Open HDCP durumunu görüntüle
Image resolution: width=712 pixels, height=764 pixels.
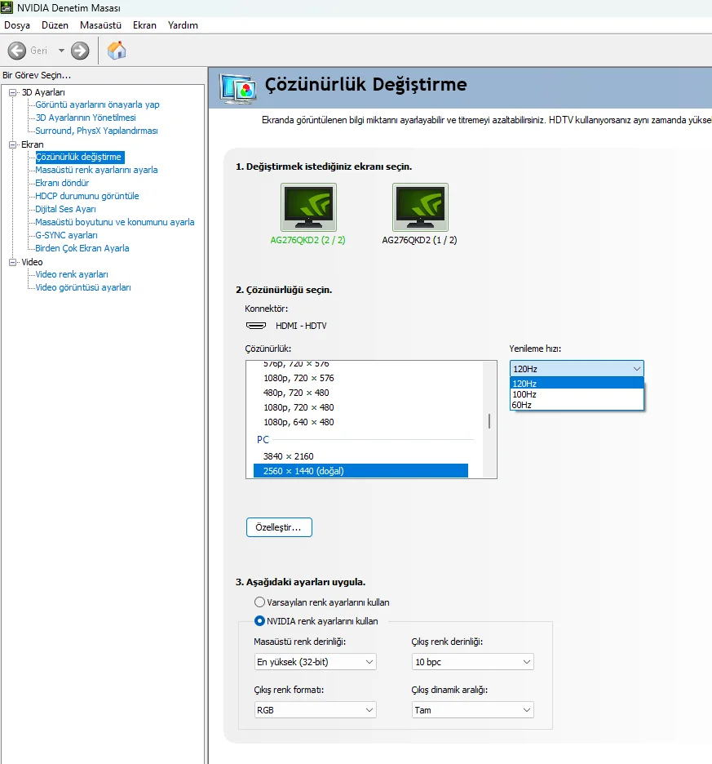(87, 197)
